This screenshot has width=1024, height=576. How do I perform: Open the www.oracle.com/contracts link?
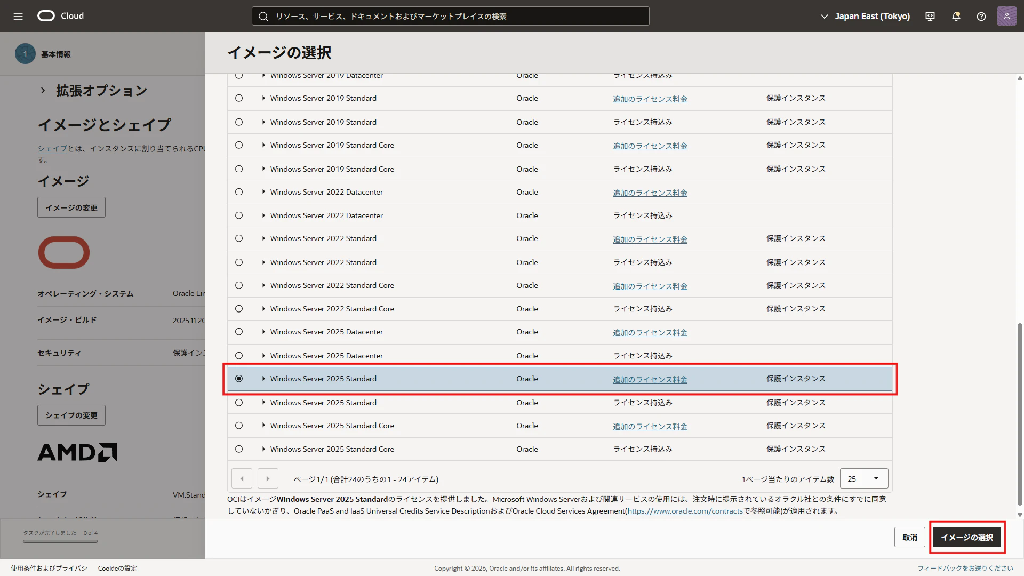685,511
